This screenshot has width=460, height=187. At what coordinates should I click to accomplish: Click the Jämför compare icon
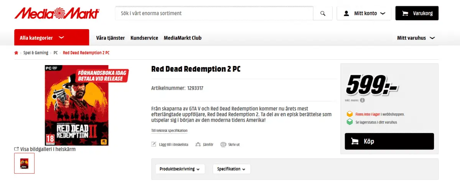198,144
